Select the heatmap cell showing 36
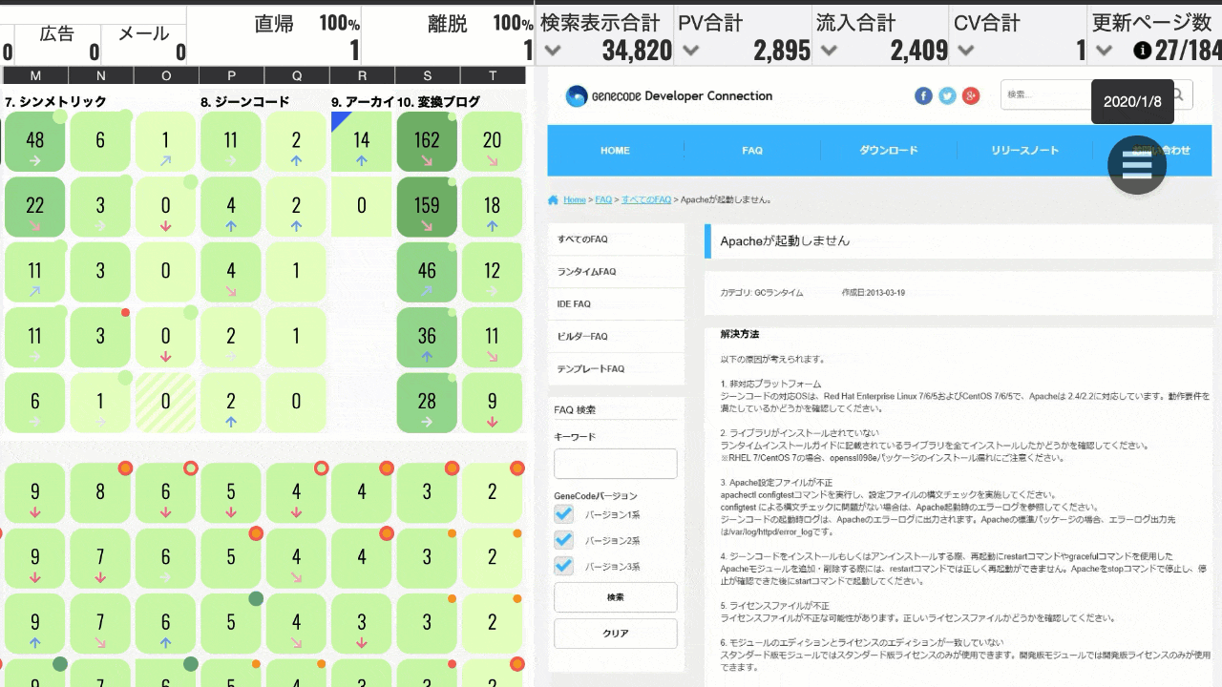Screen dimensions: 1222x687 pos(427,338)
